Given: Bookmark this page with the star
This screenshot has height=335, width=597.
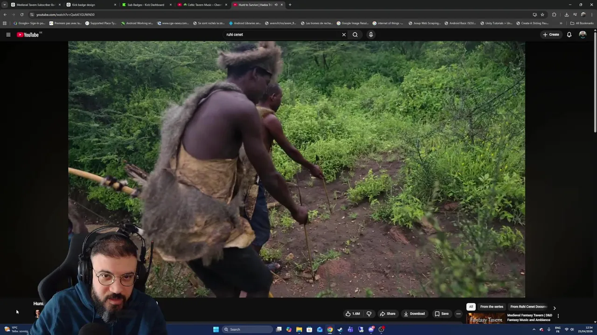Looking at the screenshot, I should point(542,14).
